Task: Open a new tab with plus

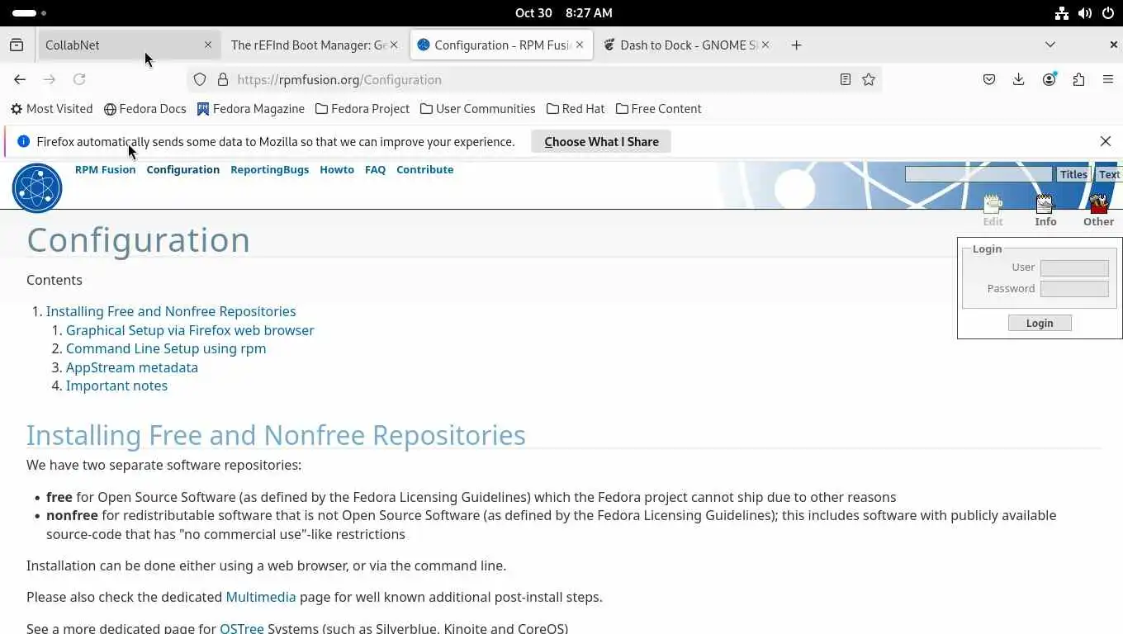Action: [x=796, y=45]
